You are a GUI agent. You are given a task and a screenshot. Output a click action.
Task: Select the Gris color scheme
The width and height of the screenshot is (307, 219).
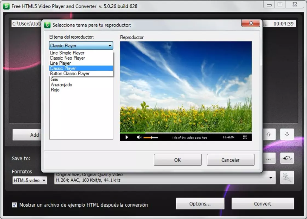(54, 79)
